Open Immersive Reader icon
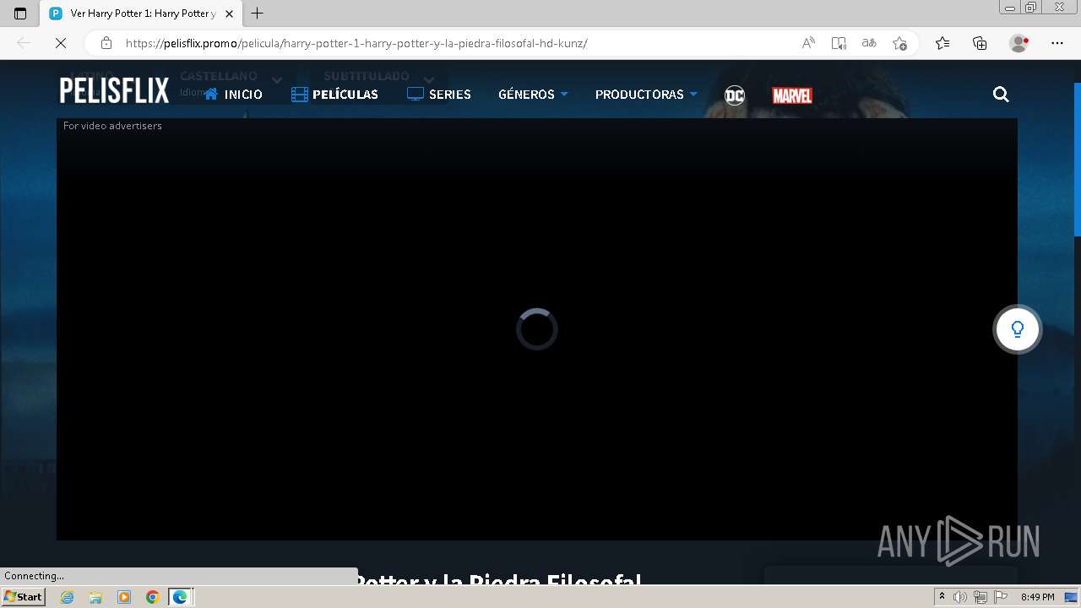Viewport: 1081px width, 608px height. [x=839, y=43]
